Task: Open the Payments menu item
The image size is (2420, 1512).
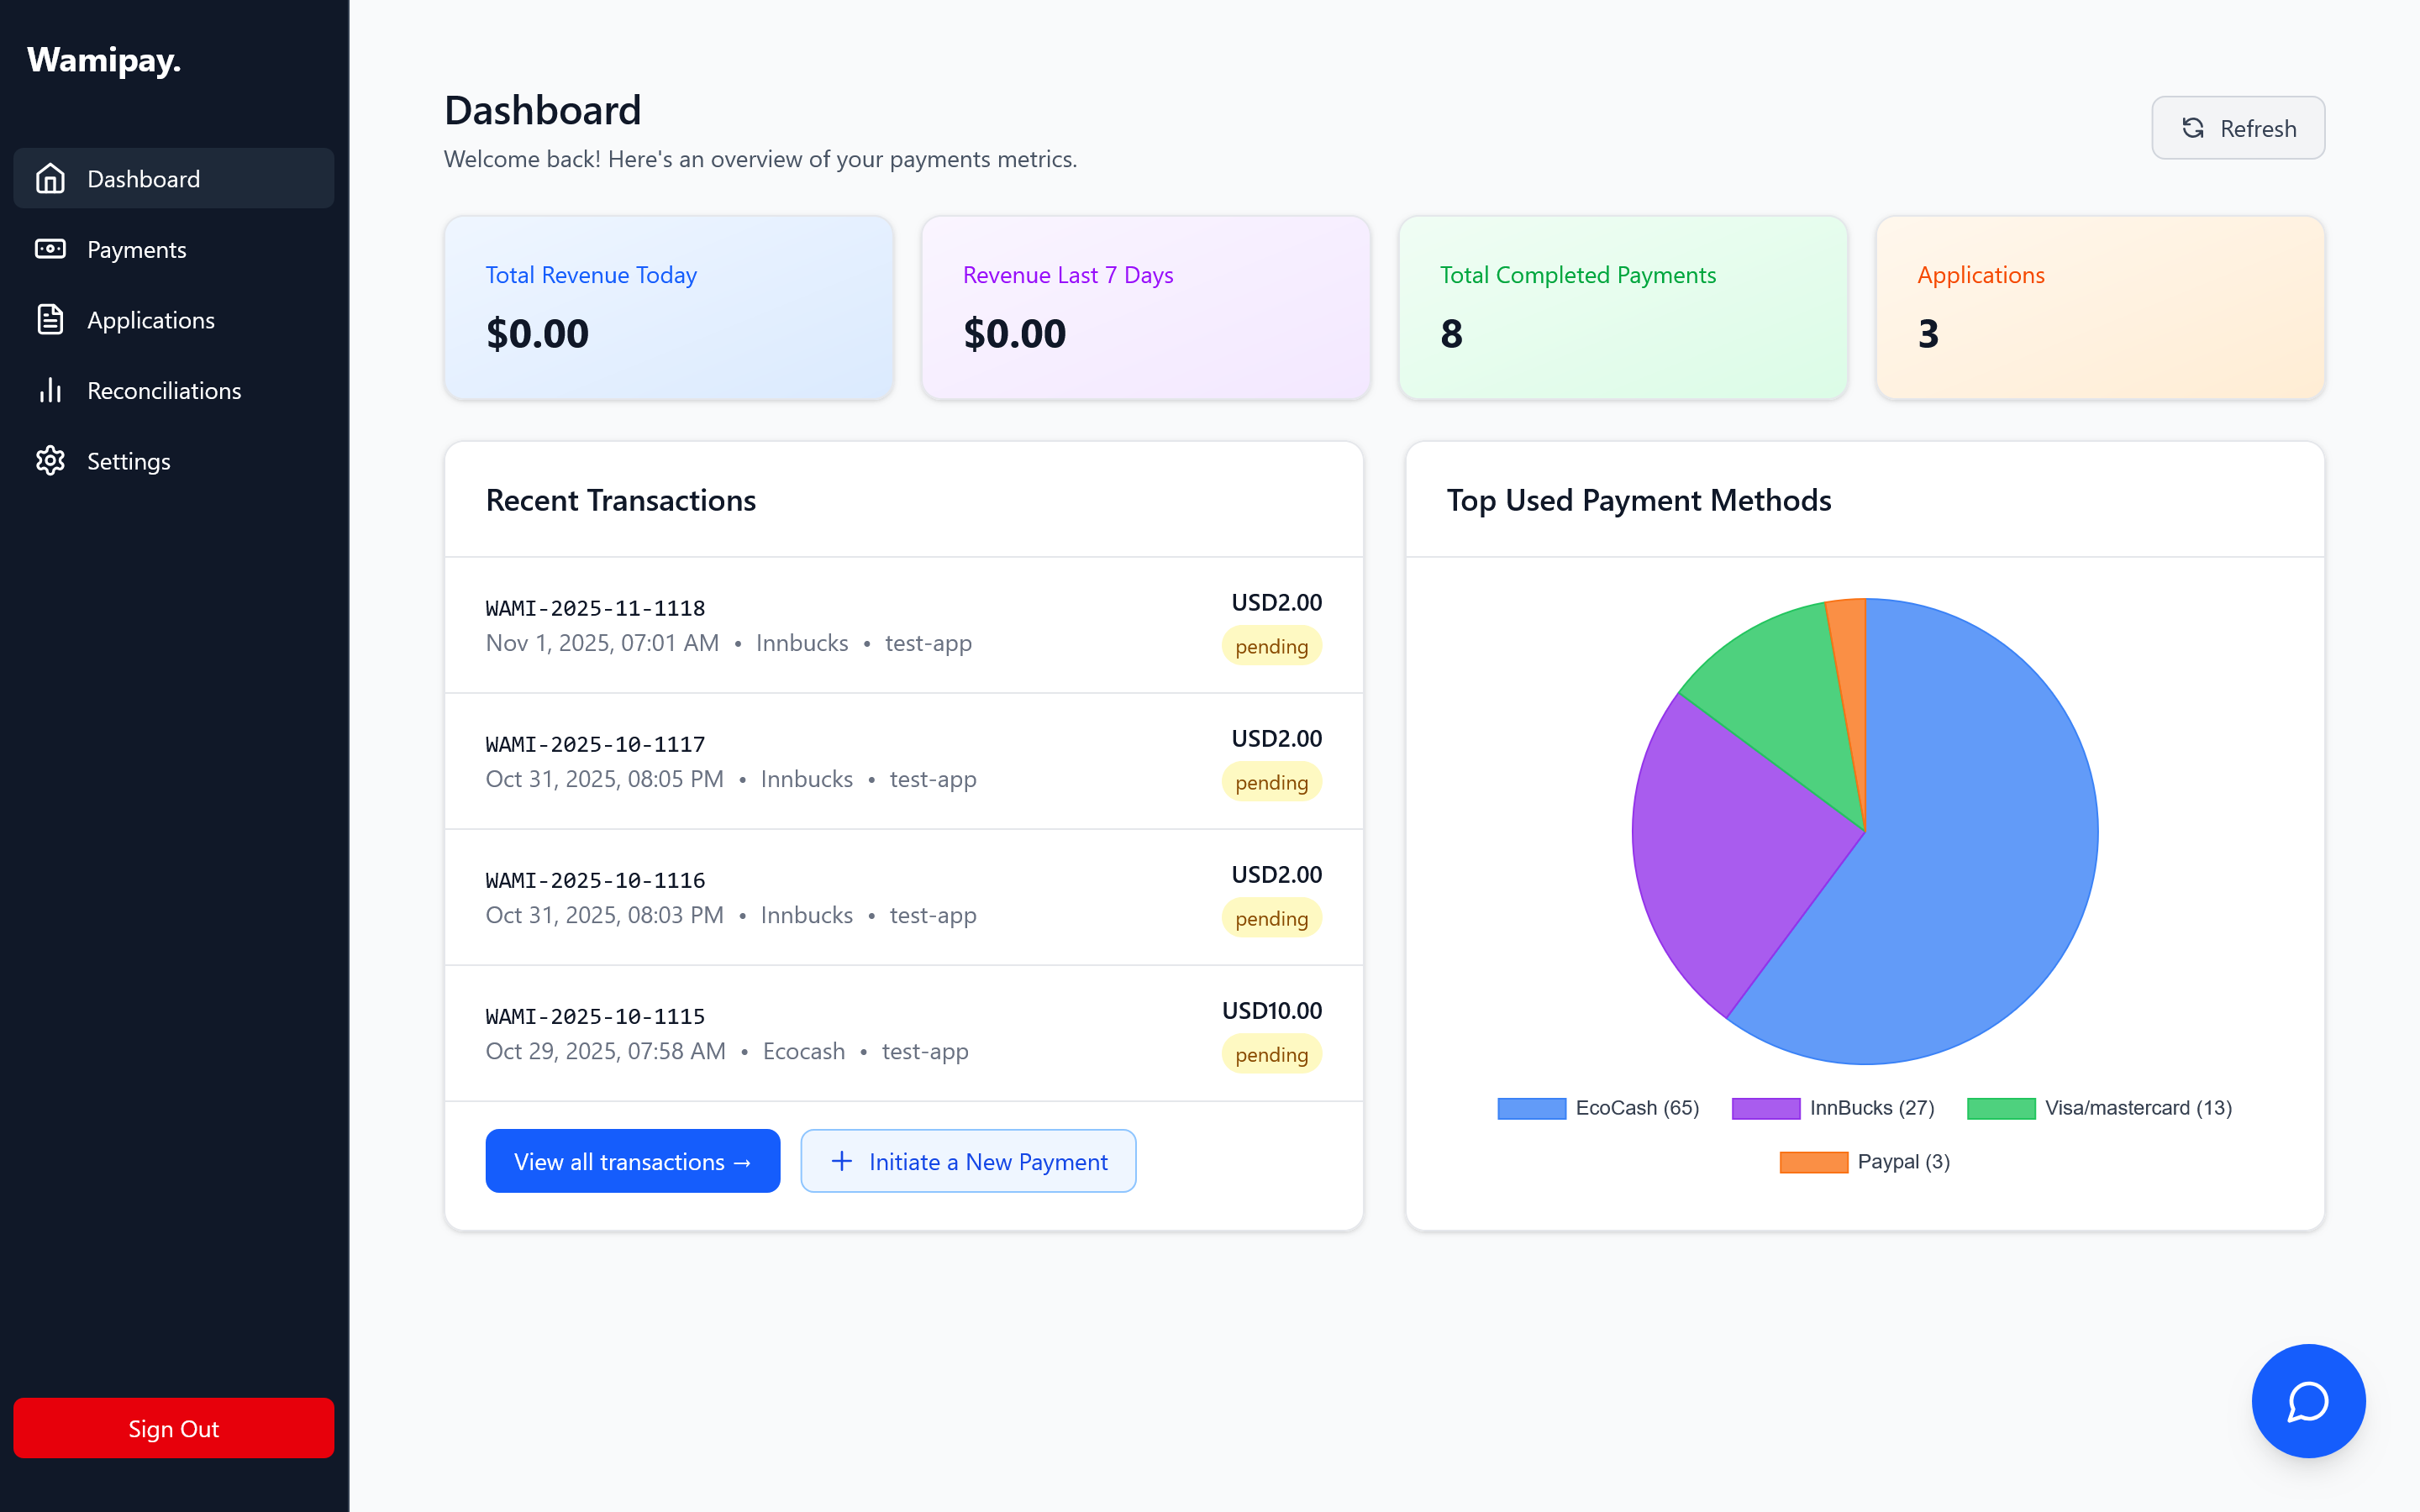Action: (137, 249)
